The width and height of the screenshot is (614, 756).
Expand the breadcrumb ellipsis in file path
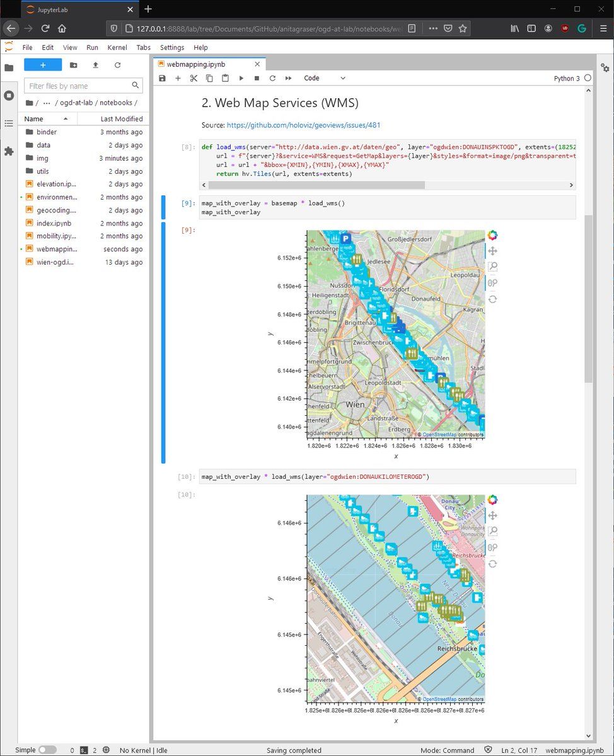(x=47, y=103)
